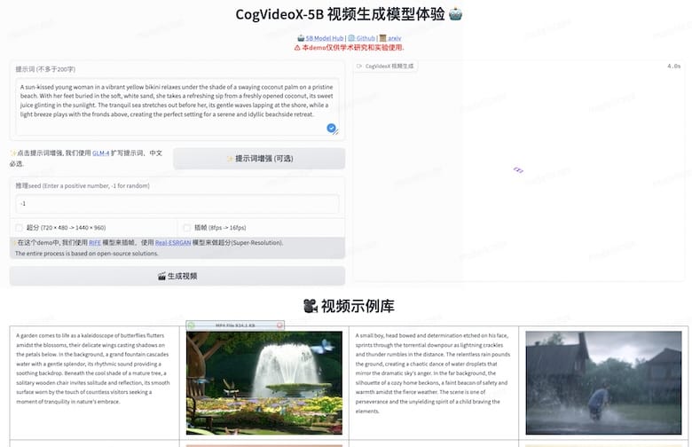Viewport: 692px width, 447px height.
Task: Open the arxiv link
Action: (x=395, y=38)
